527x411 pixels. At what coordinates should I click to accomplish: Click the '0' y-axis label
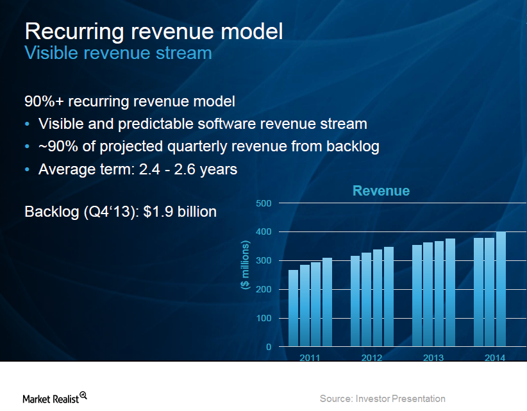click(269, 347)
